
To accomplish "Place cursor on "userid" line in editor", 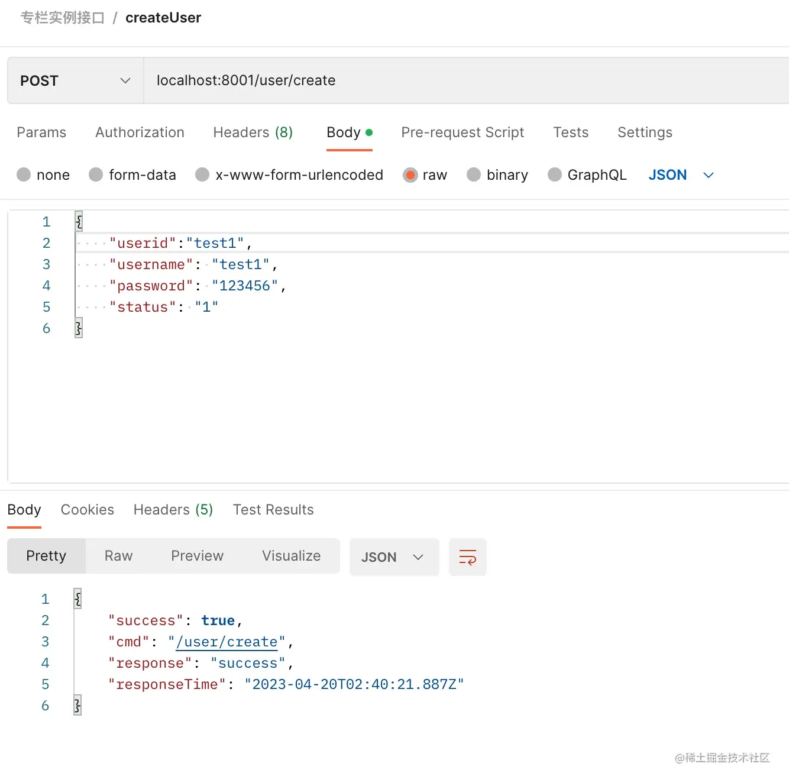I will [432, 243].
